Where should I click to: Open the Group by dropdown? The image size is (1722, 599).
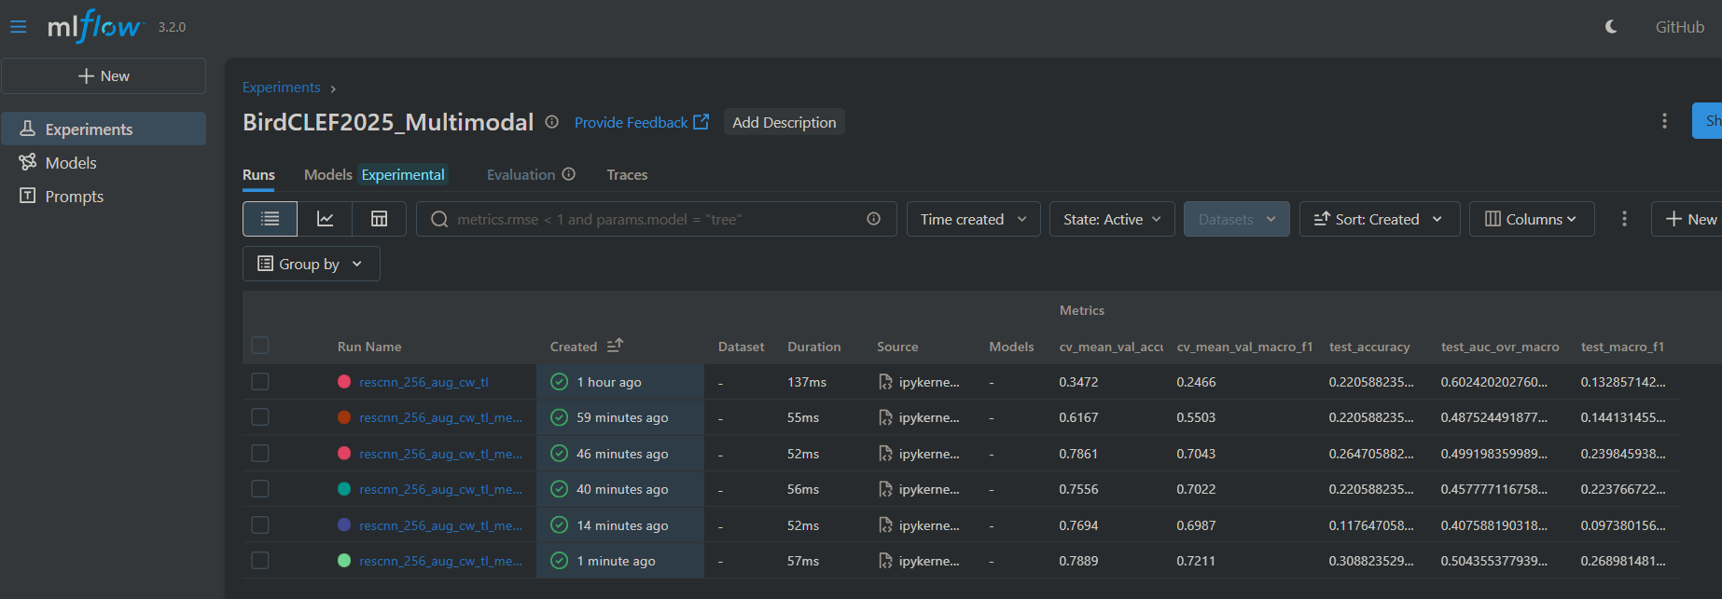click(x=311, y=264)
